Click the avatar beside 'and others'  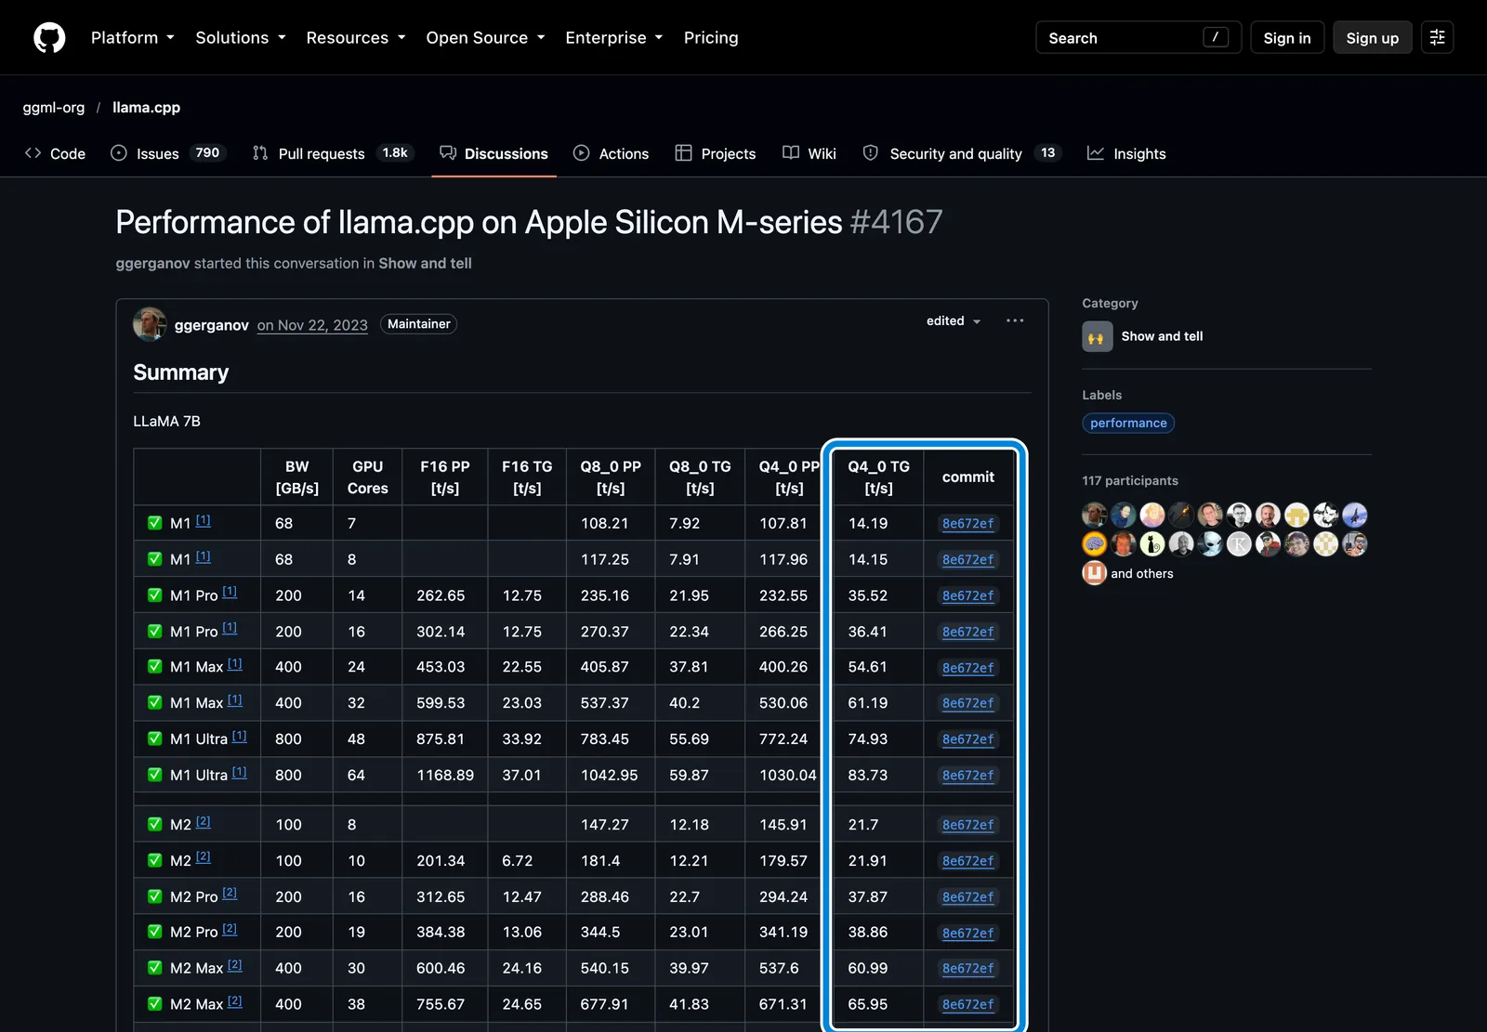(1095, 573)
